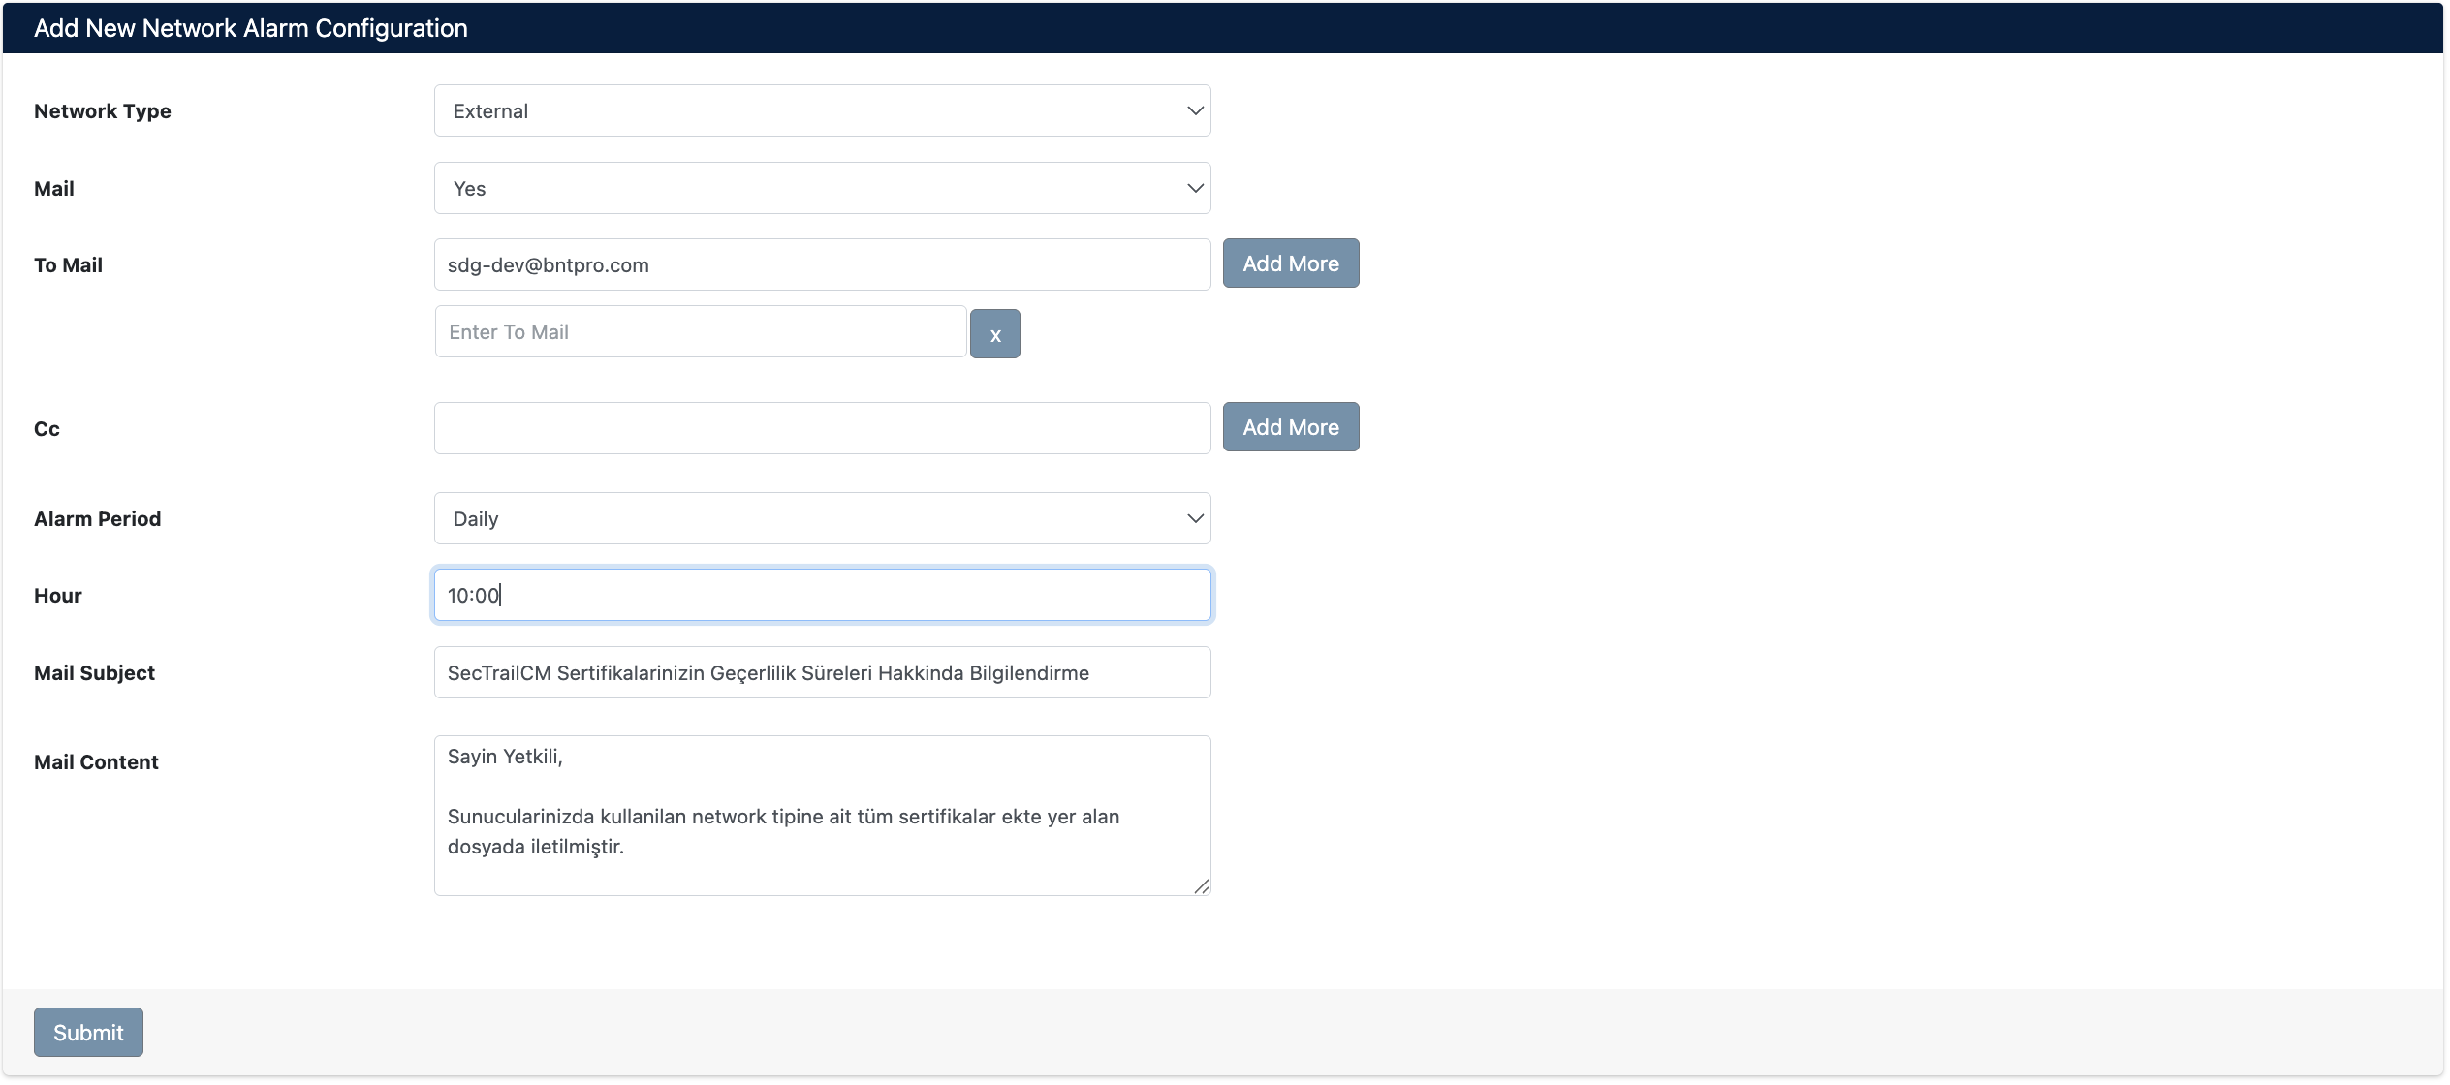Edit the Hour value 10:00
Viewport: 2450px width, 1085px height.
click(822, 594)
